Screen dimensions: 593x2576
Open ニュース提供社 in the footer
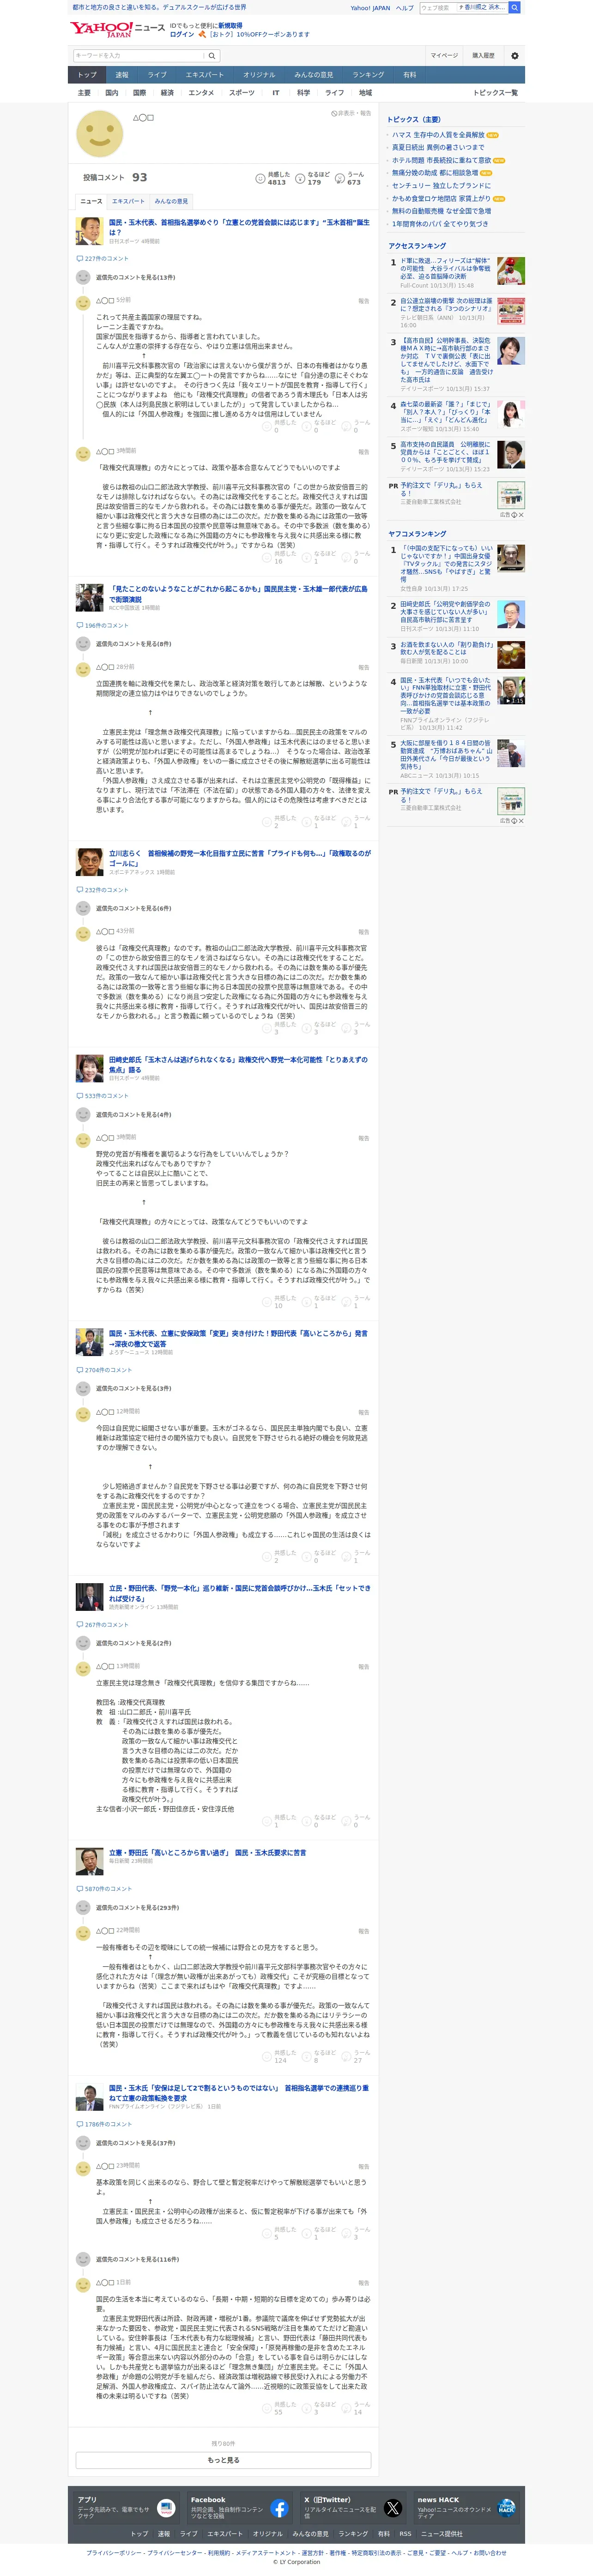442,2534
